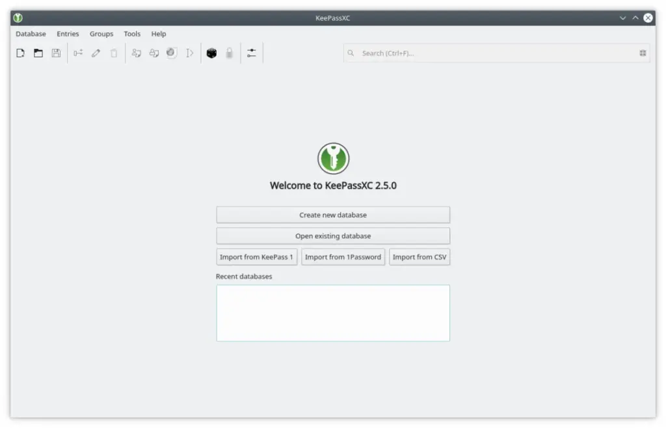This screenshot has height=428, width=666.
Task: Maximize the KeePassXC window
Action: point(635,18)
